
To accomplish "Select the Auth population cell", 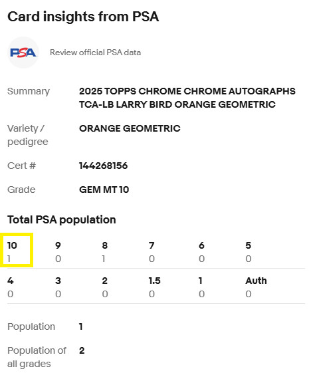I will pos(256,287).
